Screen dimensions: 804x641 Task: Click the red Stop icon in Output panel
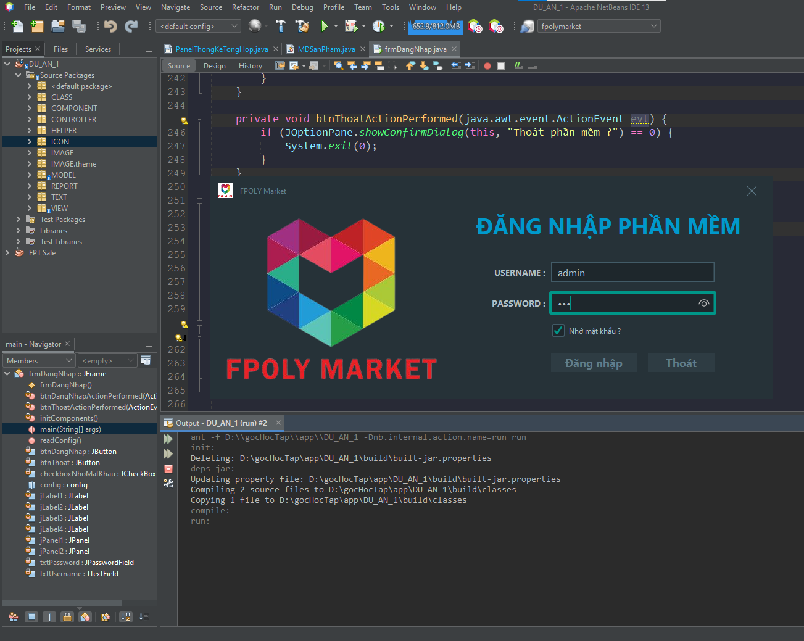tap(168, 469)
